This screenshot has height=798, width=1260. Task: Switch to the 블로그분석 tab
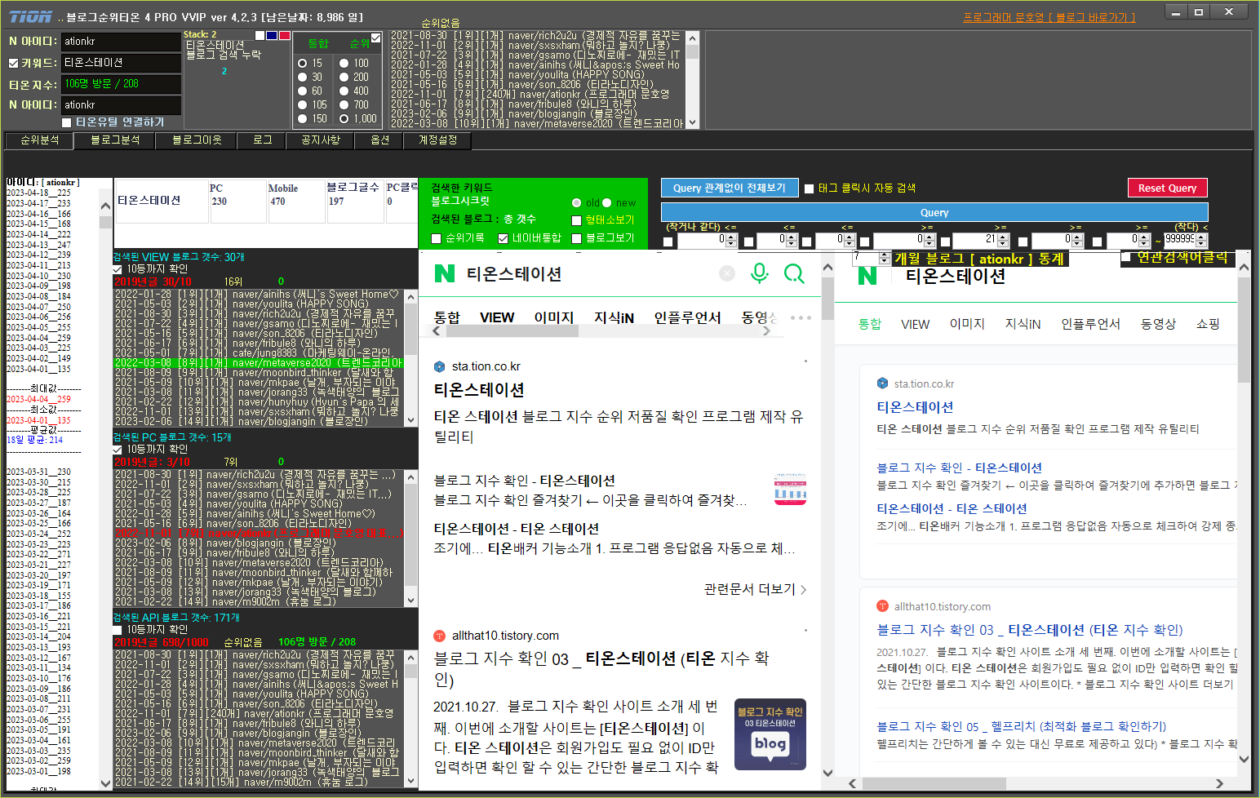coord(115,140)
